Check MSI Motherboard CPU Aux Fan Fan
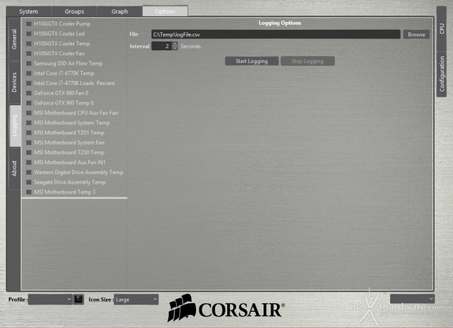The image size is (453, 328). pos(29,113)
